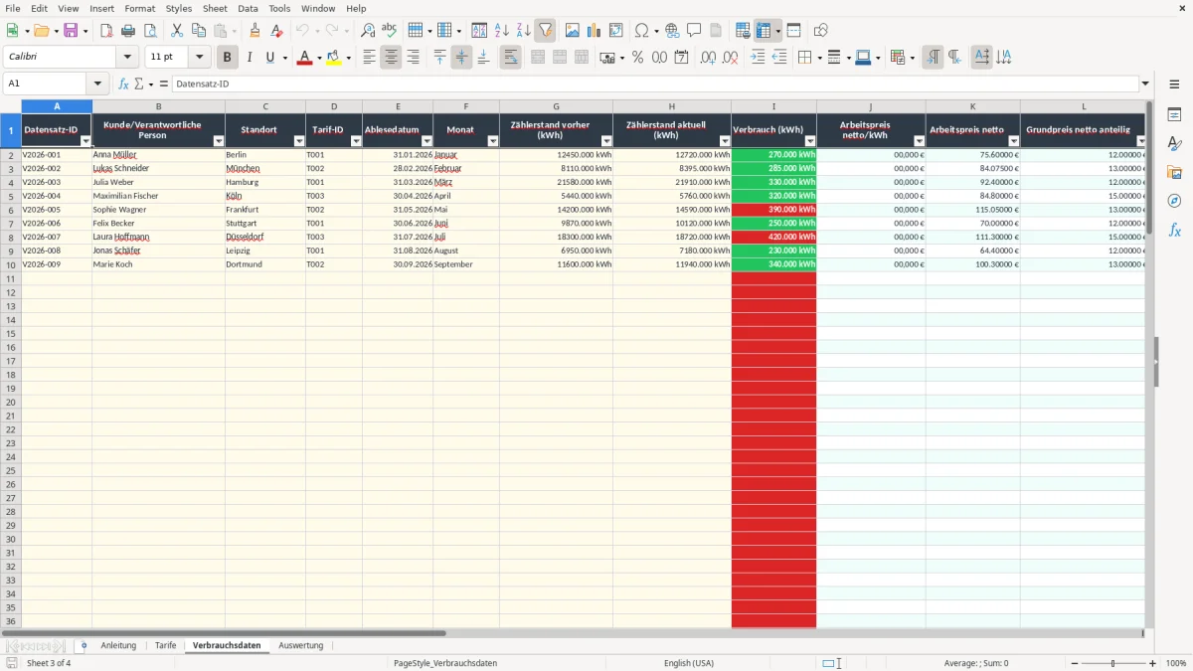This screenshot has width=1193, height=671.
Task: Open the Sheet menu
Action: [x=215, y=8]
